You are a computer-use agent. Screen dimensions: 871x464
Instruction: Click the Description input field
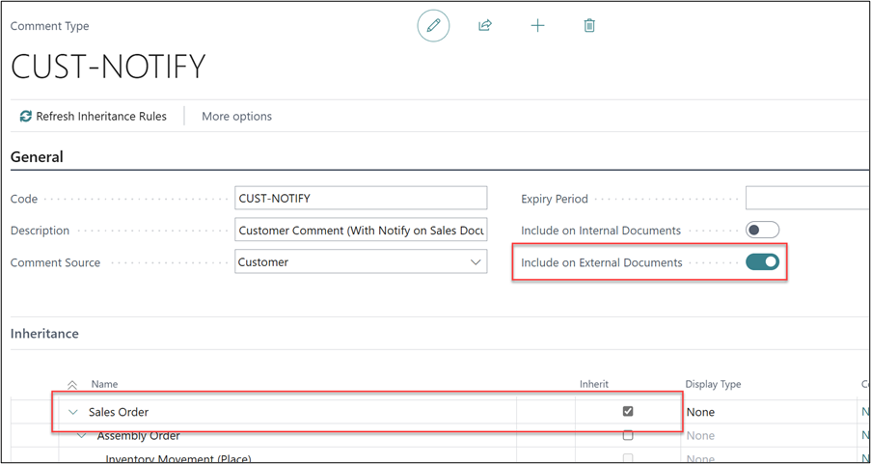pyautogui.click(x=361, y=230)
